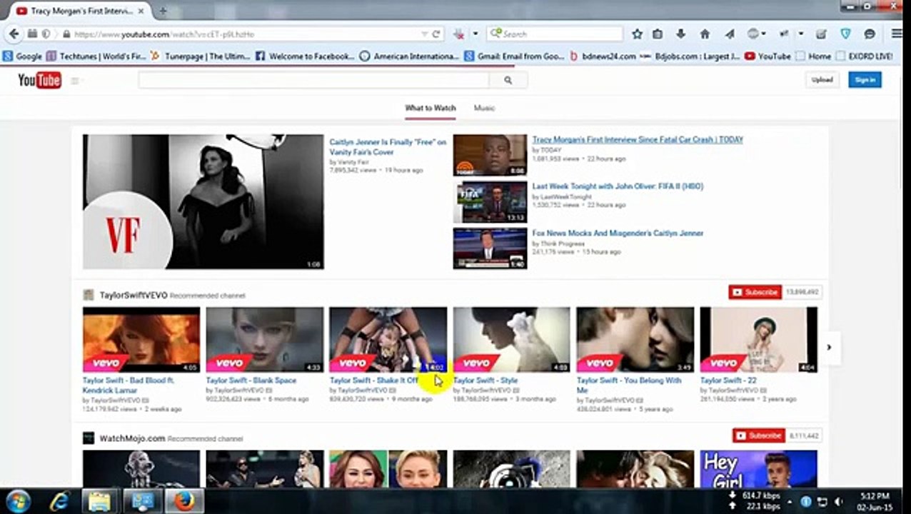
Task: Go back with the browser back arrow
Action: (14, 34)
